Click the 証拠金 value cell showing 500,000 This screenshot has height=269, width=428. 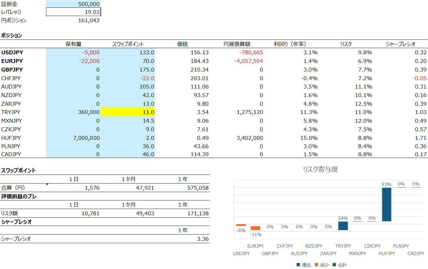click(x=73, y=4)
